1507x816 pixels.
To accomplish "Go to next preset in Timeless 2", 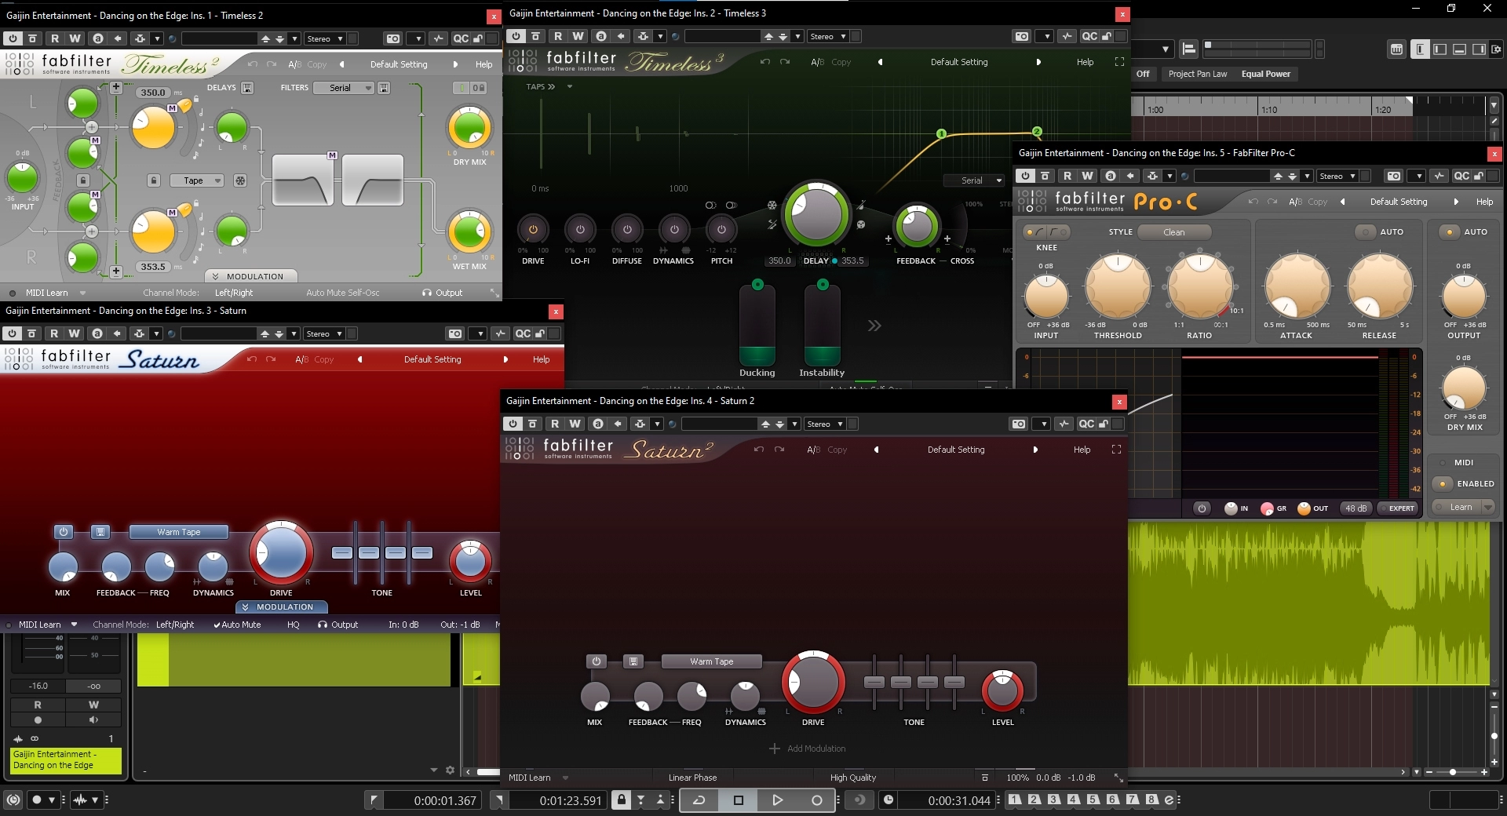I will click(x=455, y=64).
